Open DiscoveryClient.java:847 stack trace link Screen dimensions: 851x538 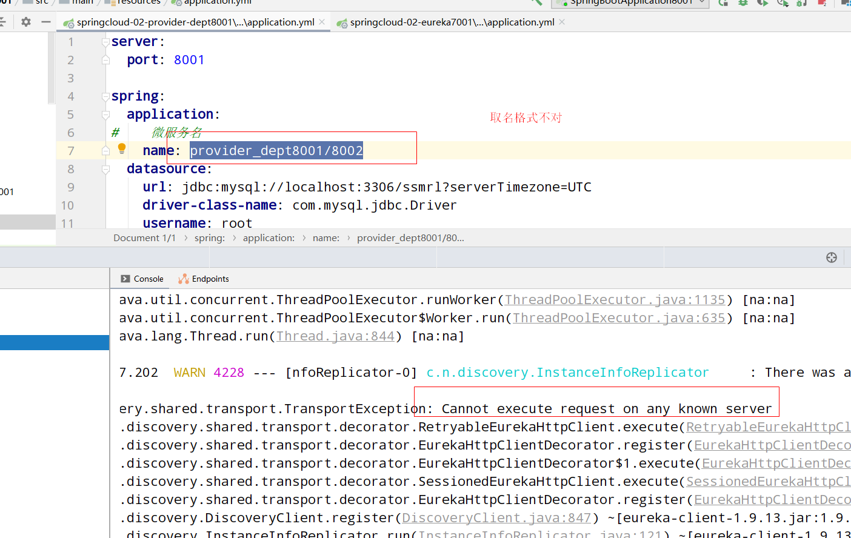496,518
